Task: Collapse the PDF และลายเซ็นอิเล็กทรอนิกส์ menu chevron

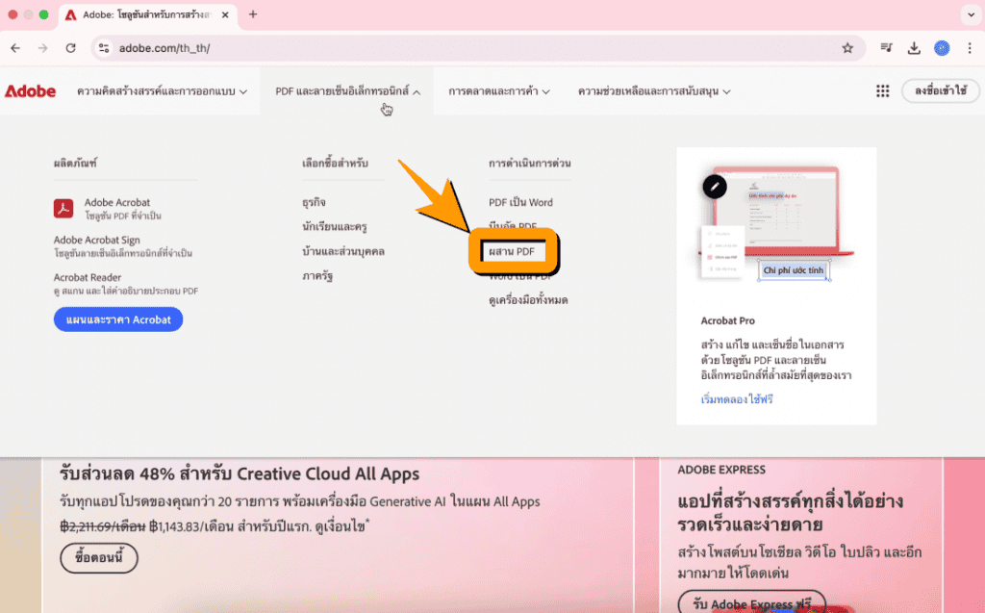Action: tap(415, 91)
